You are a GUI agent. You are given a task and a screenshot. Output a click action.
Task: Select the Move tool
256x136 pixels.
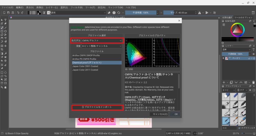click(5, 46)
